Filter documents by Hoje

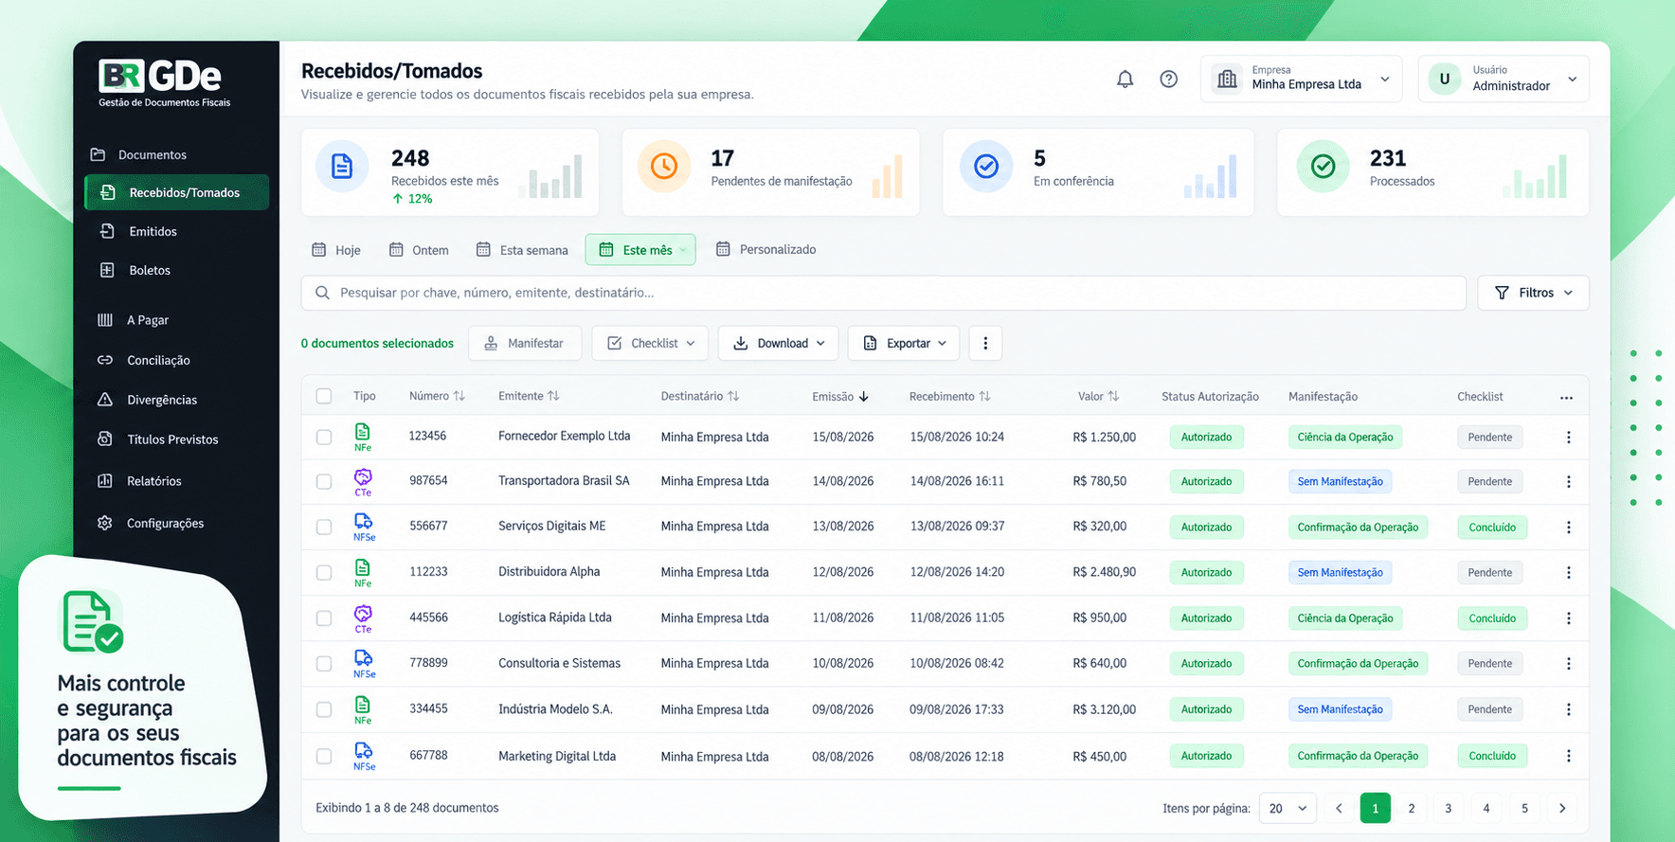(336, 250)
